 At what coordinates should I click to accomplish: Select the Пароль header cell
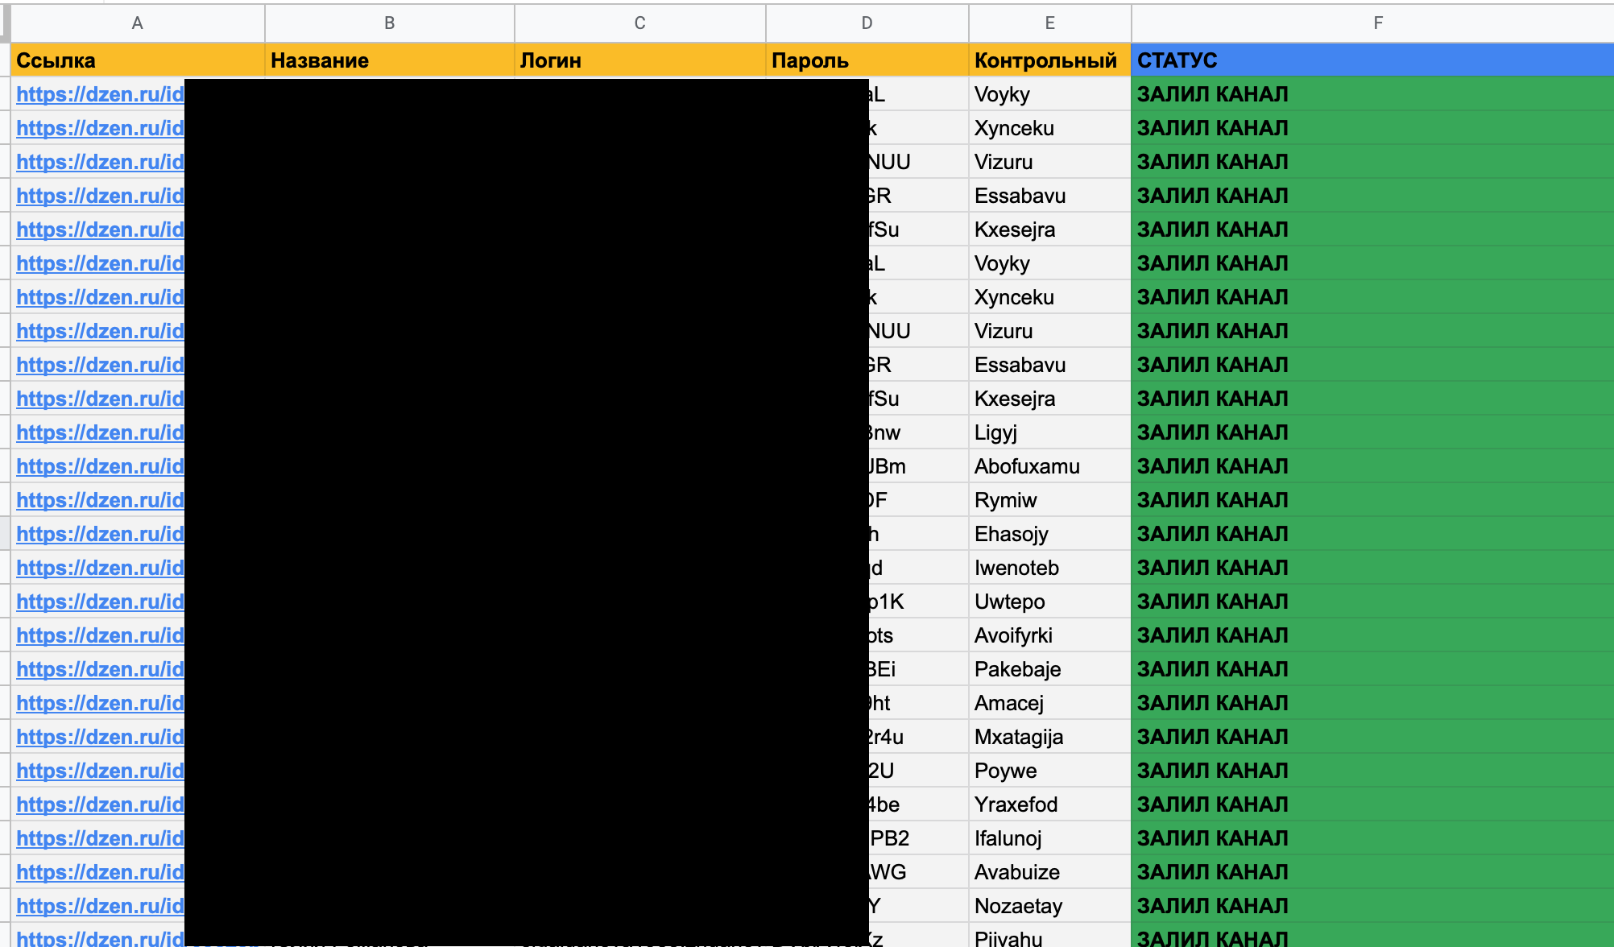click(x=867, y=60)
